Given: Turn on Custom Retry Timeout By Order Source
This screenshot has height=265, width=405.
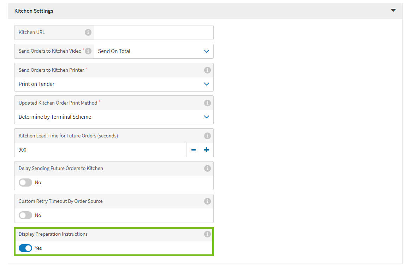Looking at the screenshot, I should point(25,215).
